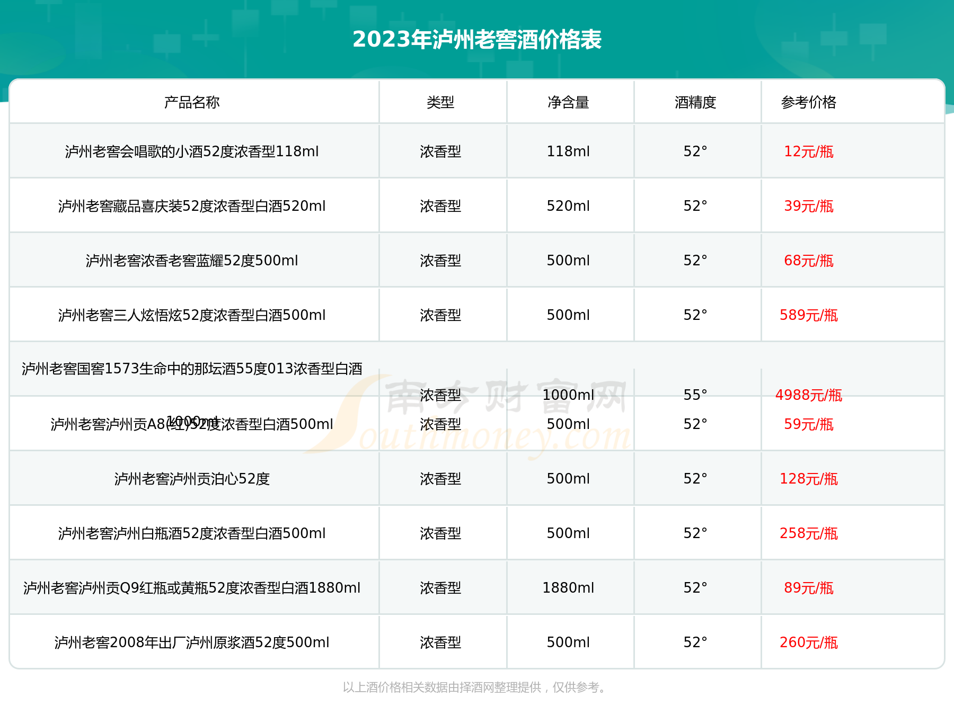Click 52° in the 39元/瓶 row
Viewport: 954px width, 715px height.
pyautogui.click(x=695, y=206)
